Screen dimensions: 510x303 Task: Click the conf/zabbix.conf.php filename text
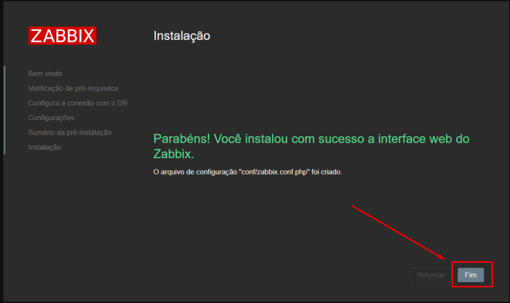[274, 172]
